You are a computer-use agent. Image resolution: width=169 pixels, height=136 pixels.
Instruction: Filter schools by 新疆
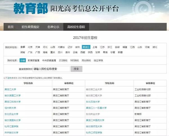tap(120, 52)
